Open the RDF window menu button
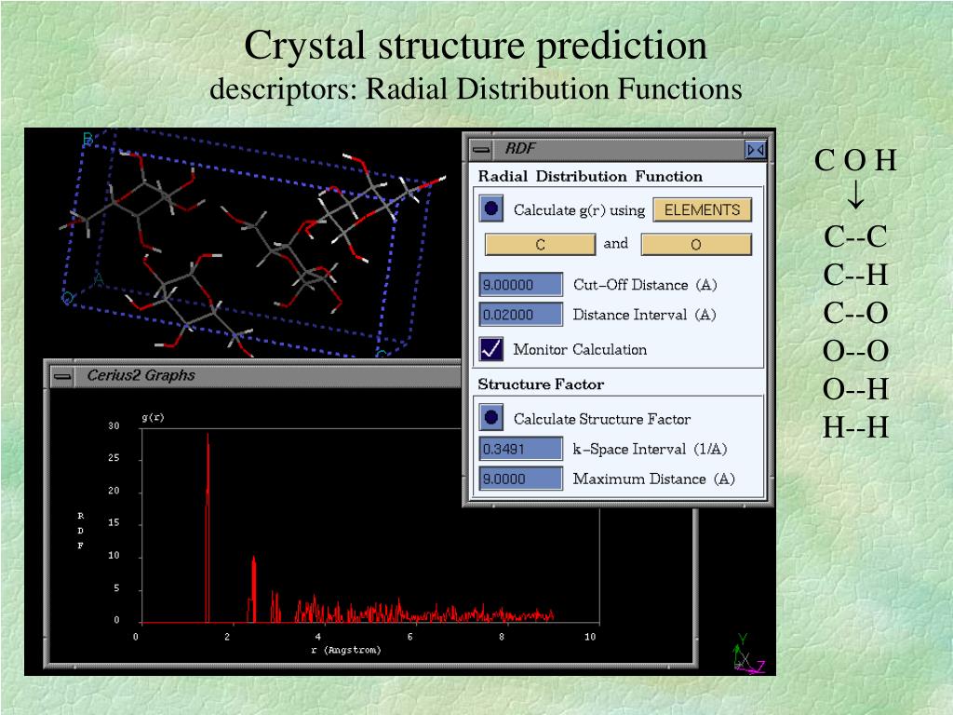 point(482,149)
